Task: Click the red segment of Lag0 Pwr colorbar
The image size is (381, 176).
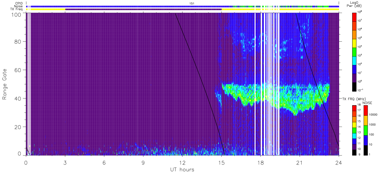Action: (x=354, y=16)
